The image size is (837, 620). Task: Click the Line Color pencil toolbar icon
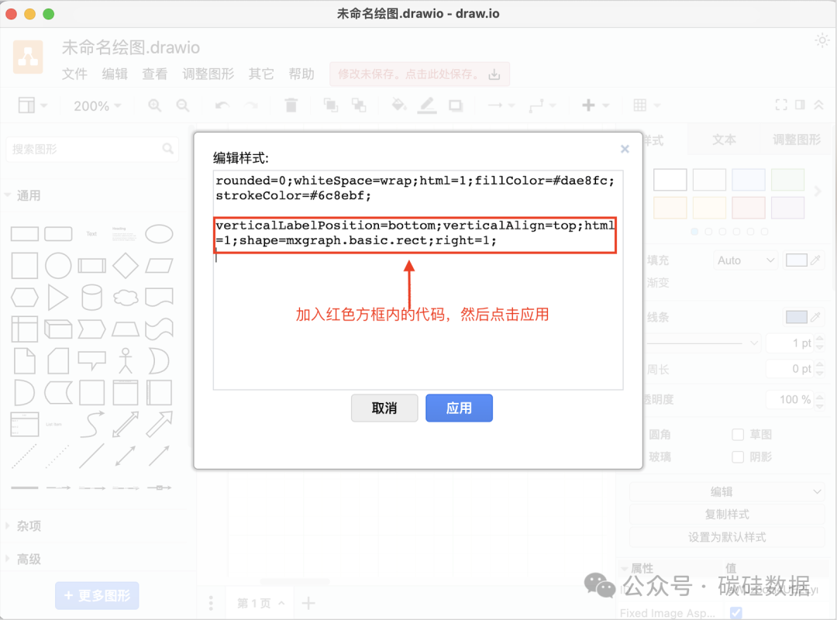427,105
